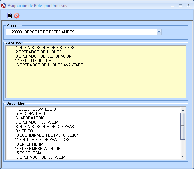Open the Procesos dropdown arrow
The width and height of the screenshot is (194, 169).
[159, 32]
